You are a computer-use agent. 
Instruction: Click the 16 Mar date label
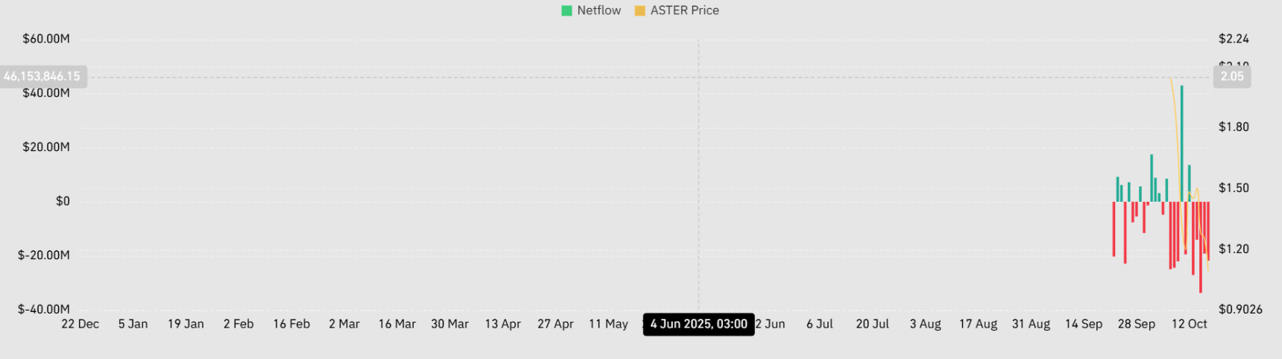(397, 324)
